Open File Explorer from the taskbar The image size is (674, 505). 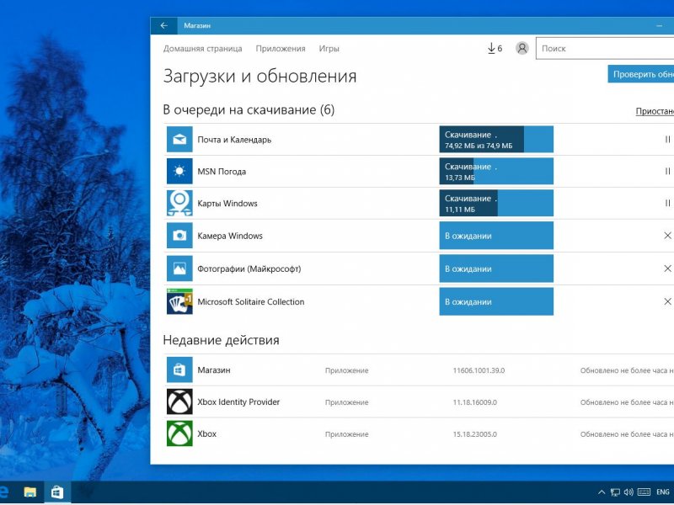click(x=30, y=492)
